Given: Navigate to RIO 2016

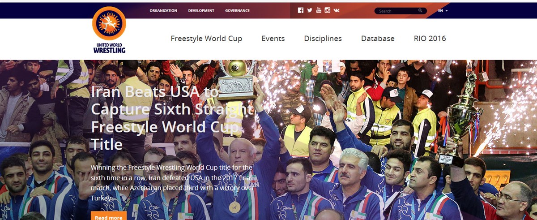Looking at the screenshot, I should [x=430, y=39].
